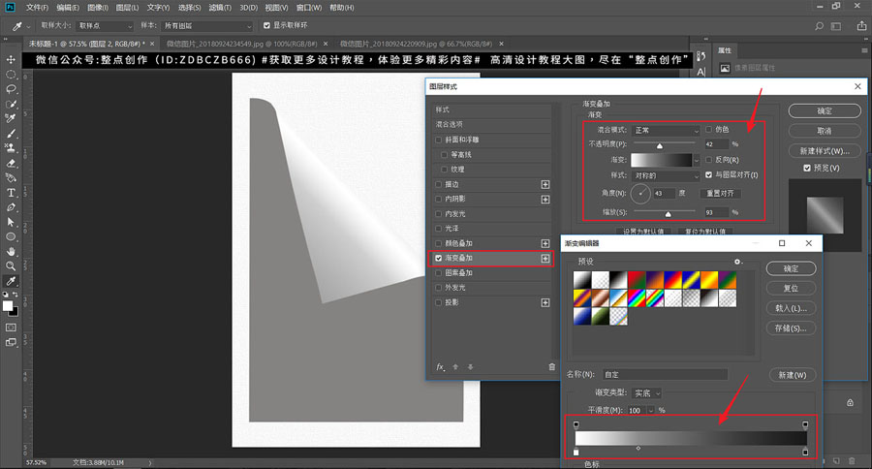872x469 pixels.
Task: Open the 混合模式 blend mode dropdown
Action: 665,129
